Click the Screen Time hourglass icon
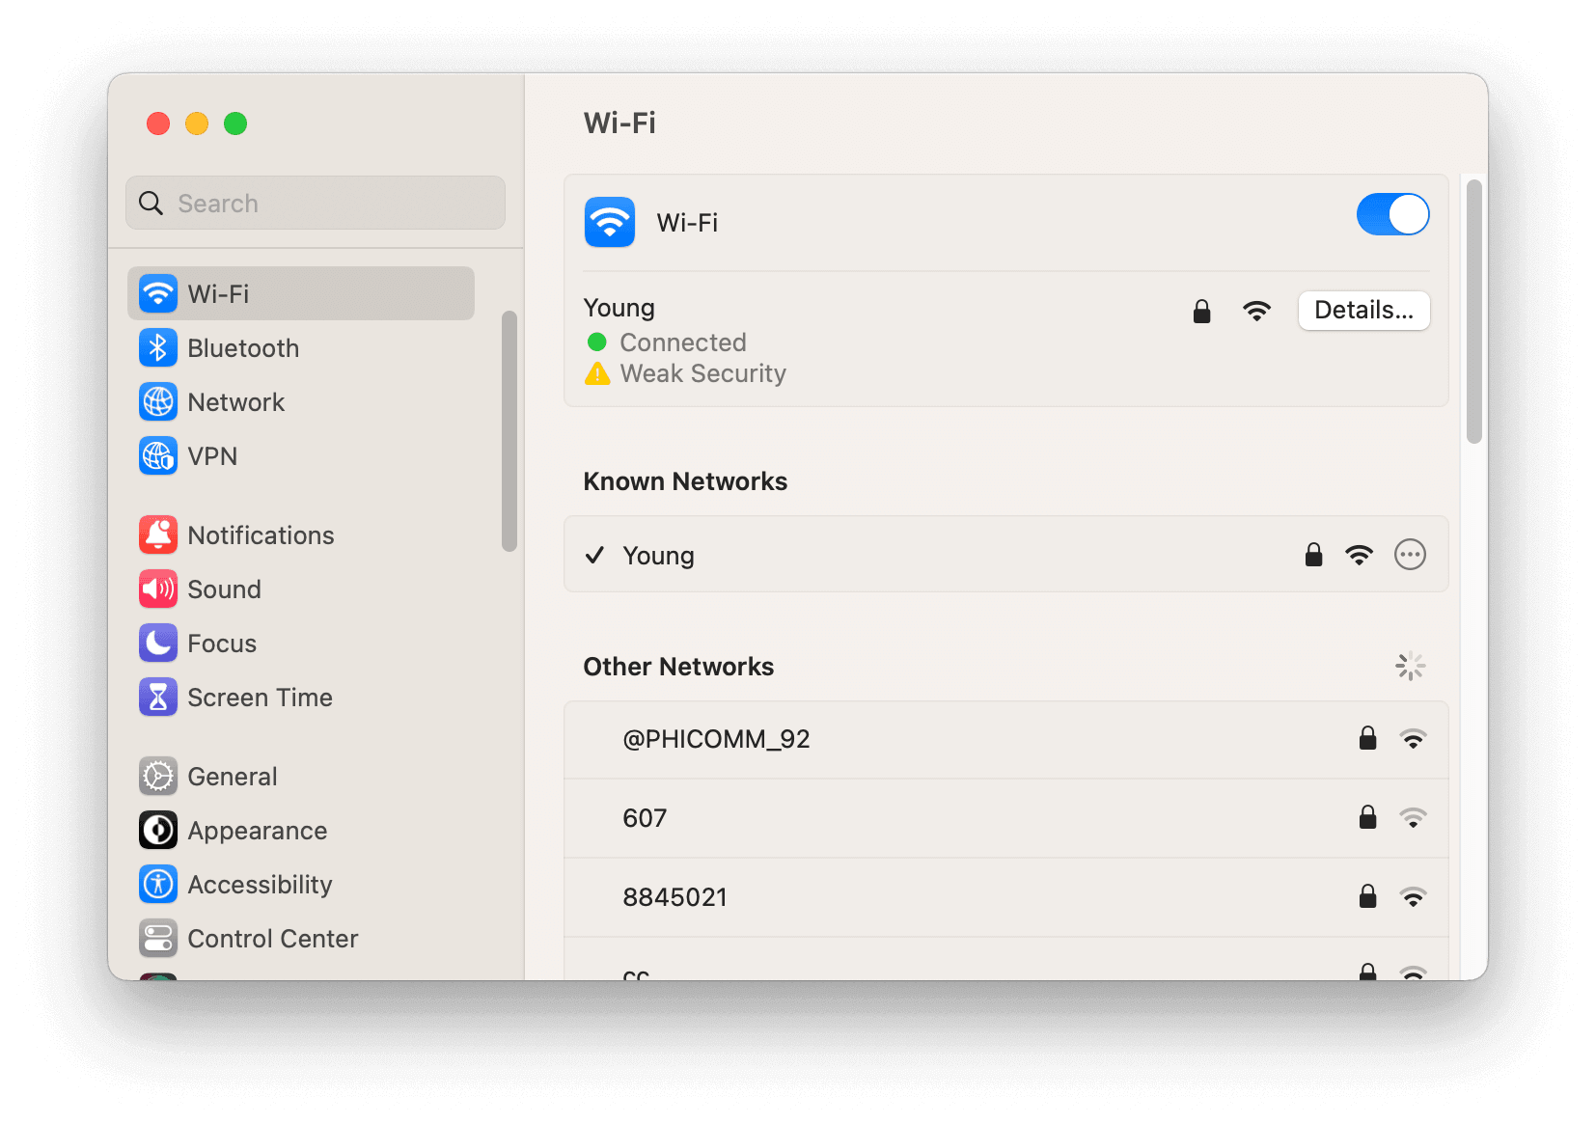 coord(158,697)
